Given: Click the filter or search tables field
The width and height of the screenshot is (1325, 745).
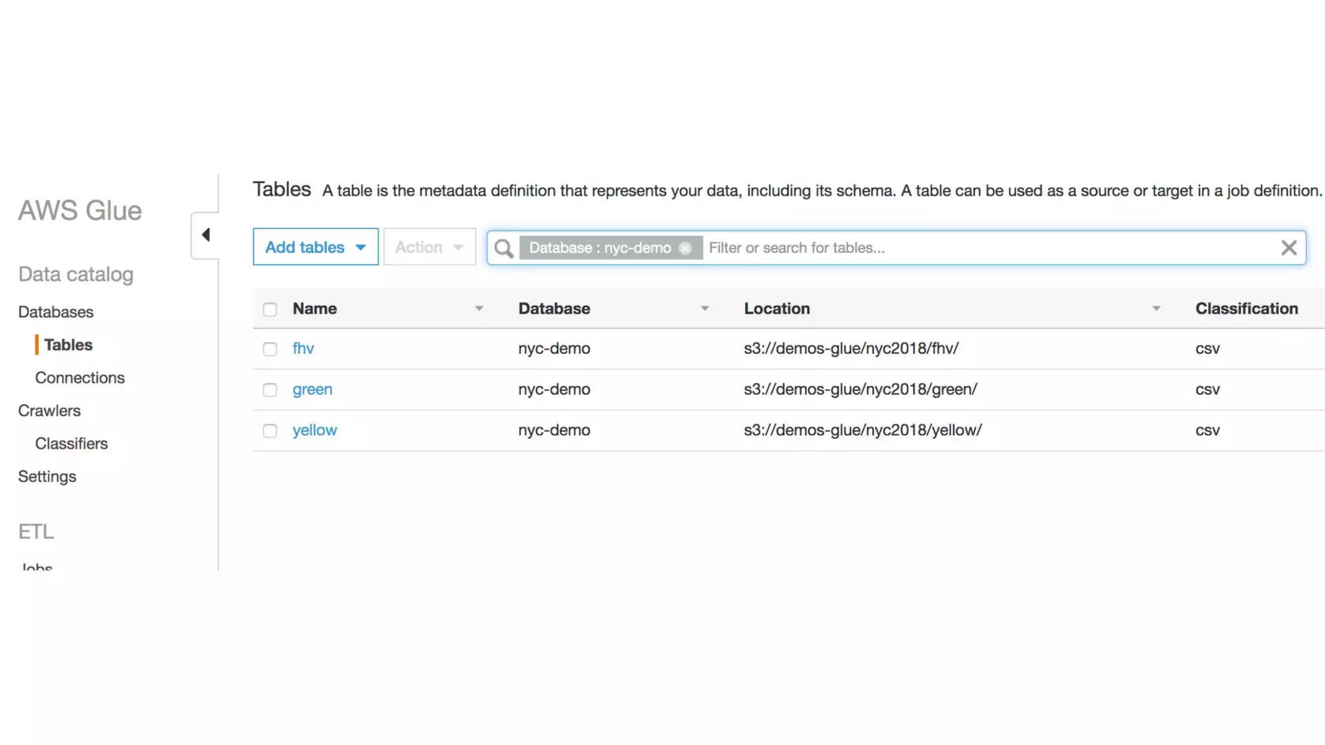Looking at the screenshot, I should 970,248.
